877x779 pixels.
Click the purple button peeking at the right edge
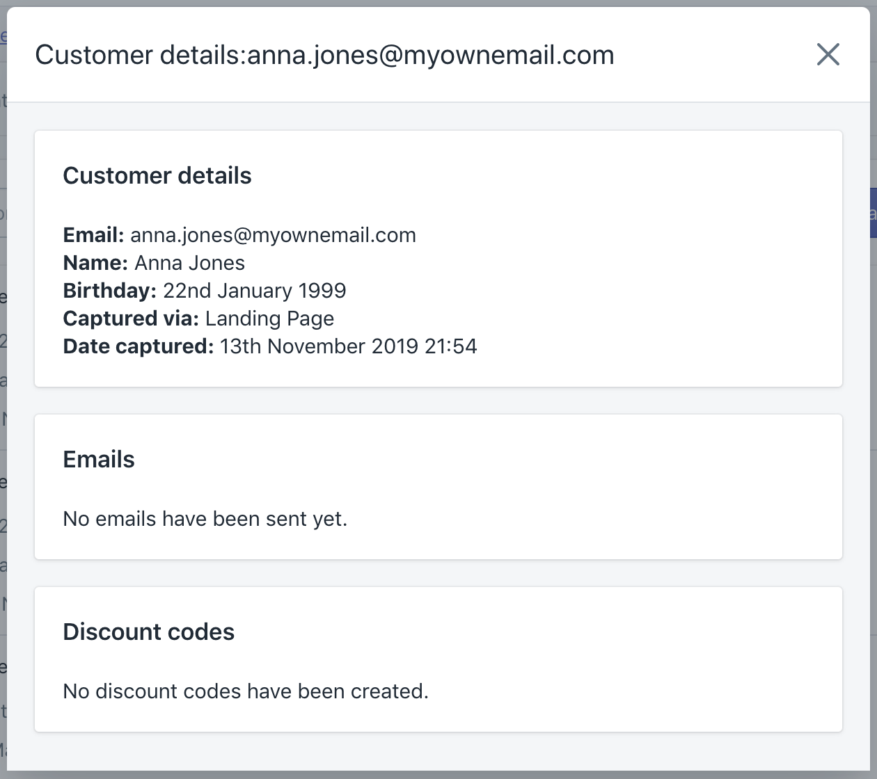[x=873, y=213]
